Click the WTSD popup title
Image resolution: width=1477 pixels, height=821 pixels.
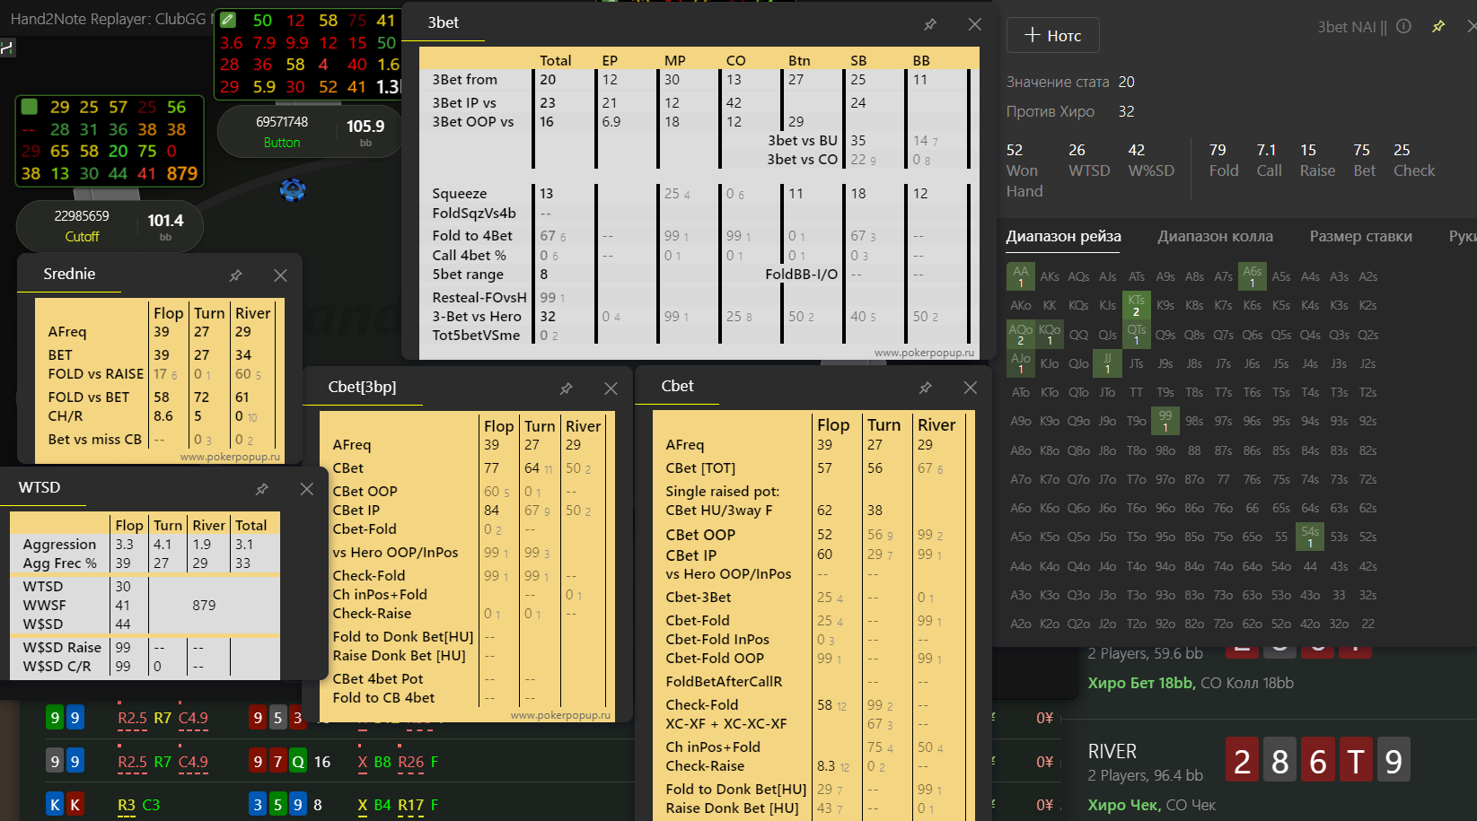point(40,487)
